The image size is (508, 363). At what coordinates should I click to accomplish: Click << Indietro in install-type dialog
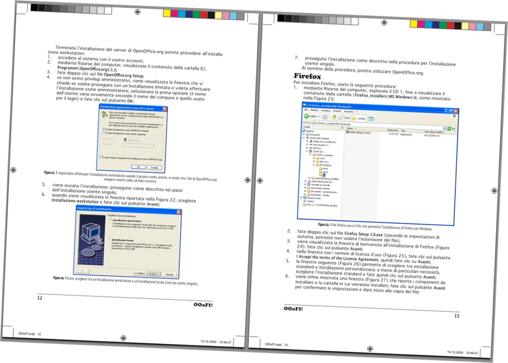pyautogui.click(x=139, y=273)
